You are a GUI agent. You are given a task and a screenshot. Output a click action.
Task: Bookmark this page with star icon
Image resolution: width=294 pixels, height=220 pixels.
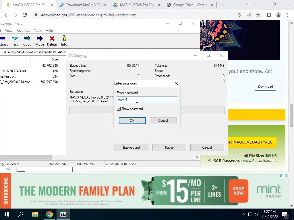coord(258,15)
